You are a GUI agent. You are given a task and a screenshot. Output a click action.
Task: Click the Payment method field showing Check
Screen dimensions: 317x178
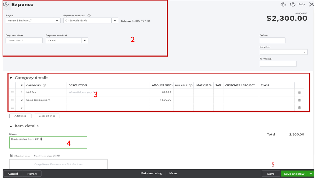coord(64,40)
